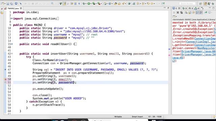Toggle Show Console on standard error
The image size is (216, 121).
pyautogui.click(x=201, y=12)
